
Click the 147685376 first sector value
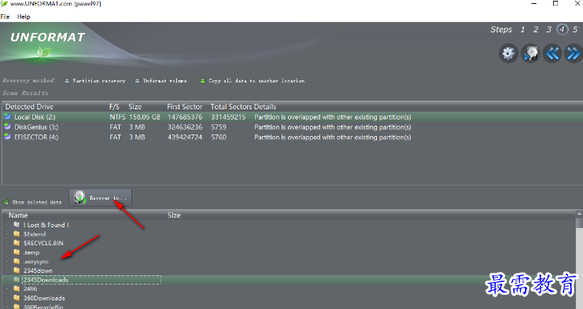tap(185, 117)
